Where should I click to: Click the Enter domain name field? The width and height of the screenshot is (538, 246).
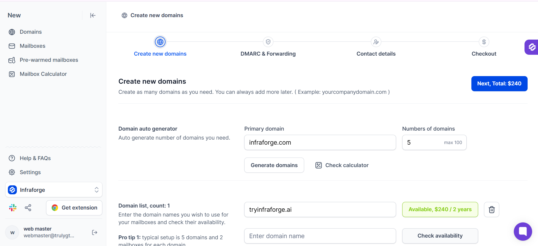(x=320, y=236)
